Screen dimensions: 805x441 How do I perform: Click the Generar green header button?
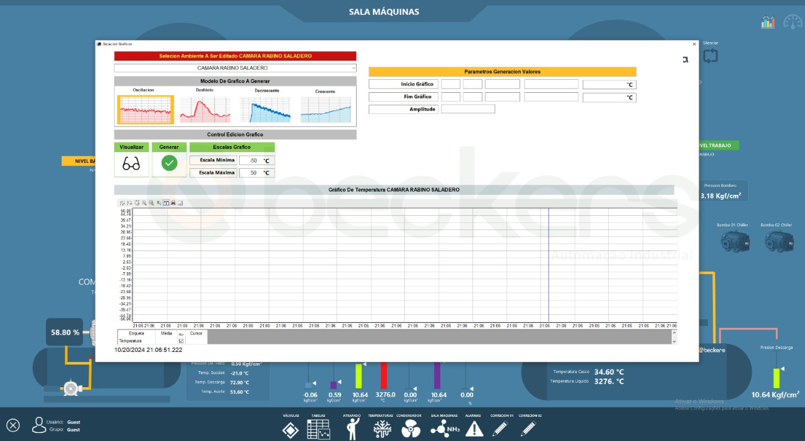pos(169,147)
